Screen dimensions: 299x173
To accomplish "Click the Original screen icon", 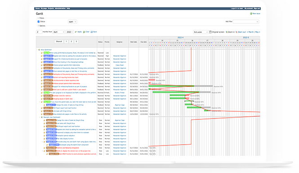I will pyautogui.click(x=210, y=32).
